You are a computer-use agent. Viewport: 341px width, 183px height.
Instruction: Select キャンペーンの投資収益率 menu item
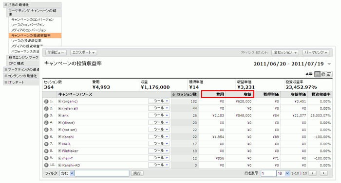(x=35, y=35)
